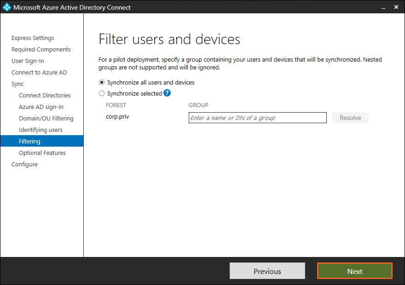
Task: Click the group name or DN field
Action: click(257, 118)
